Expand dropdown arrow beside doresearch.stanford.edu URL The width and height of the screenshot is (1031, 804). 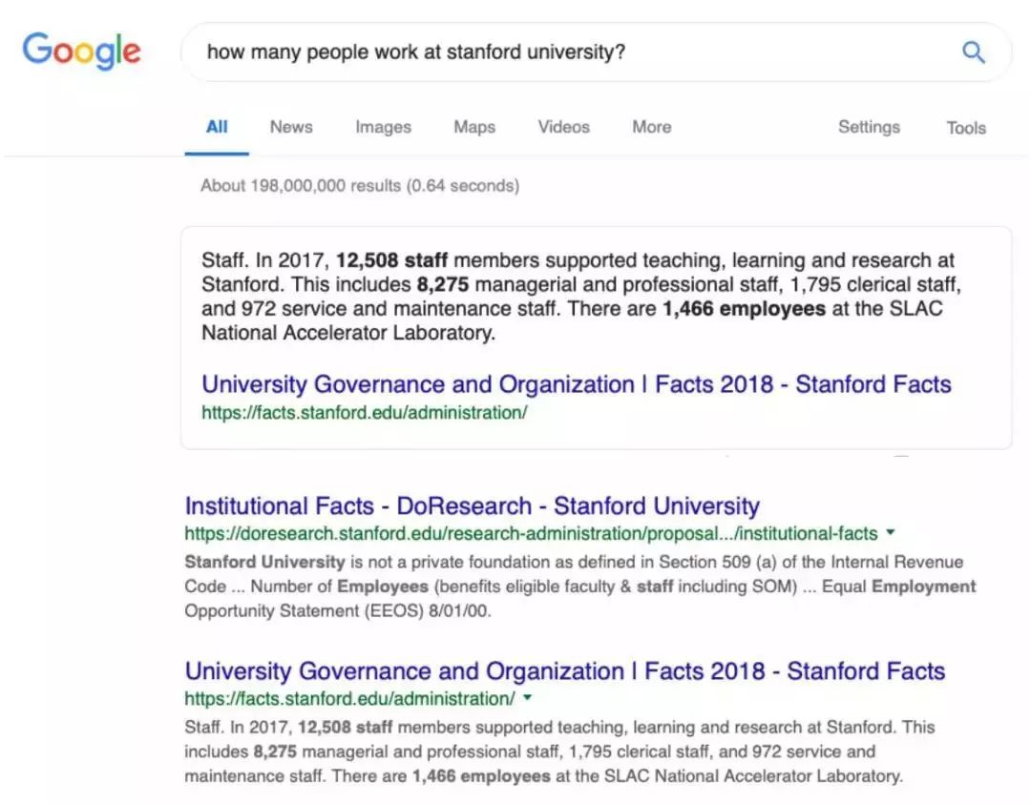click(x=891, y=532)
